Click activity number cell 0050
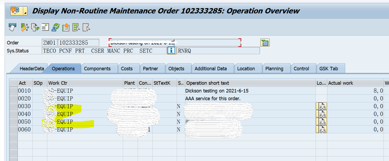This screenshot has width=389, height=161. tap(25, 122)
